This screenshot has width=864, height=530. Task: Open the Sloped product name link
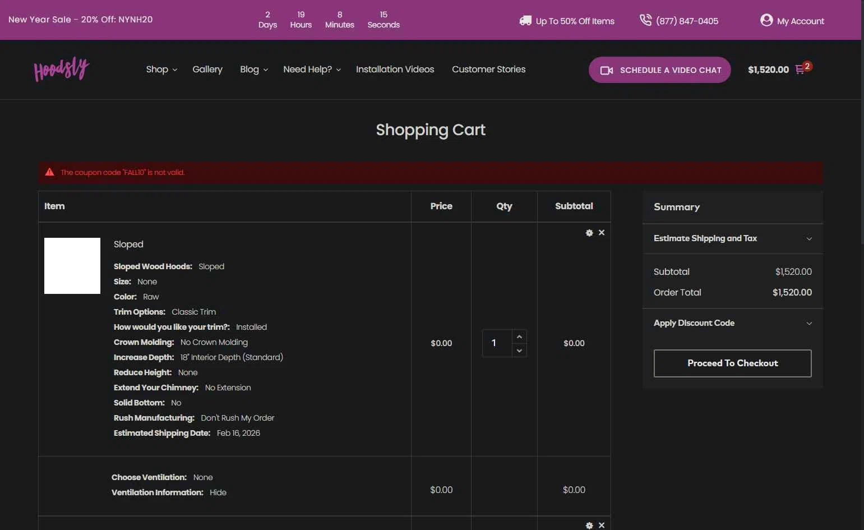(x=128, y=245)
